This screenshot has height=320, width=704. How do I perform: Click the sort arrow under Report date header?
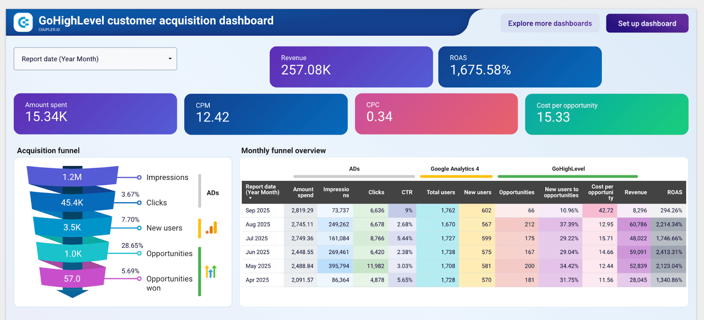click(250, 198)
